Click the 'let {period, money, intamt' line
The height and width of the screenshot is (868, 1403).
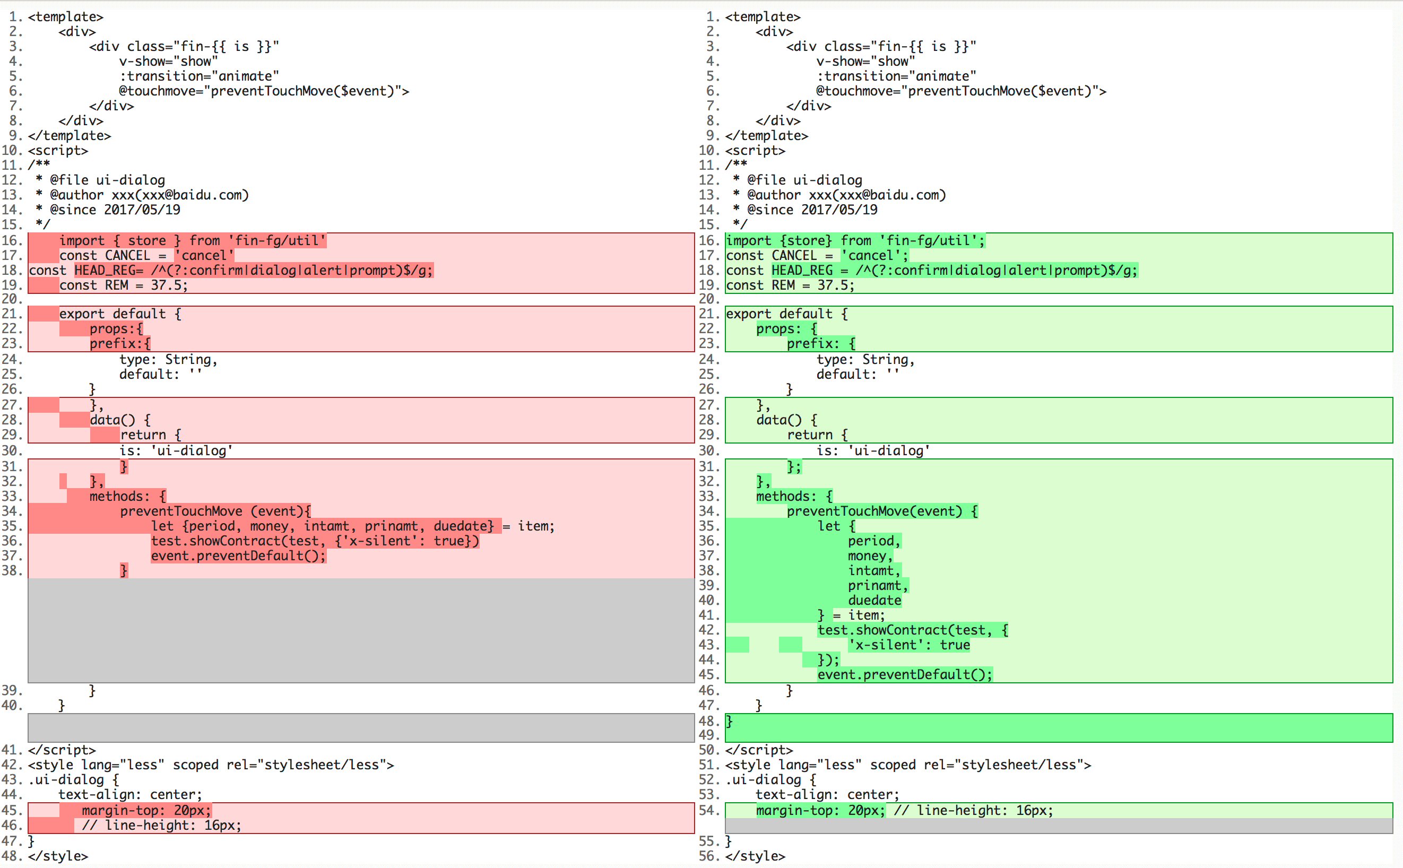tap(322, 526)
